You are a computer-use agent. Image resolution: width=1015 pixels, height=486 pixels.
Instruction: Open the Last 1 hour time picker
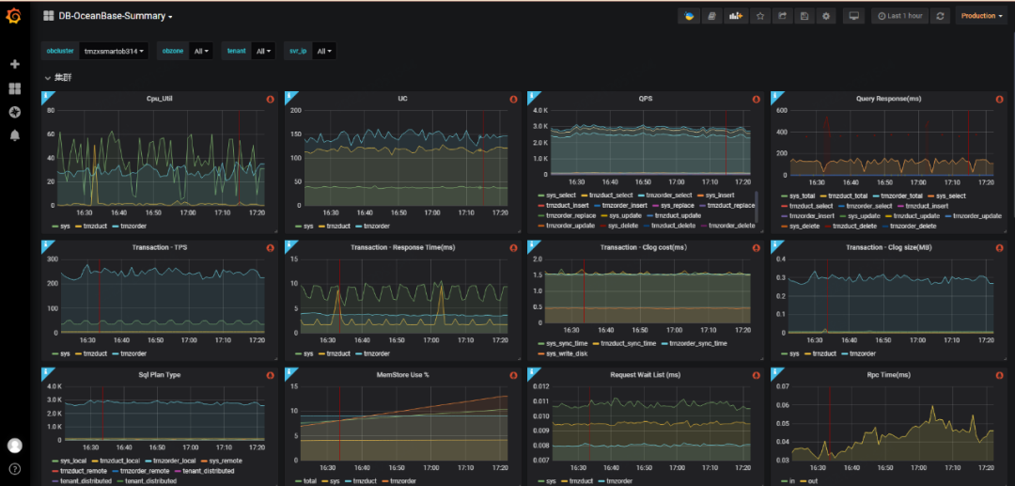pyautogui.click(x=899, y=16)
